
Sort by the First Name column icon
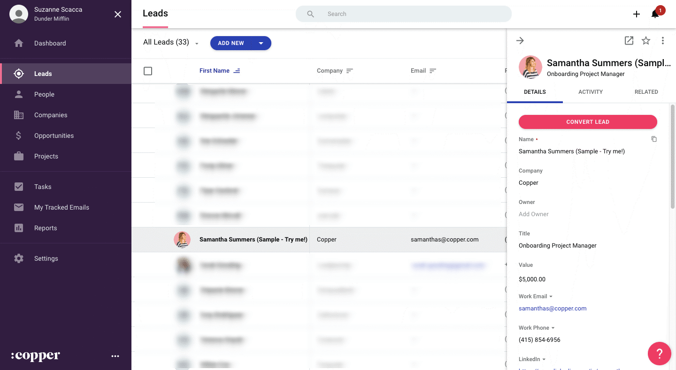point(237,71)
